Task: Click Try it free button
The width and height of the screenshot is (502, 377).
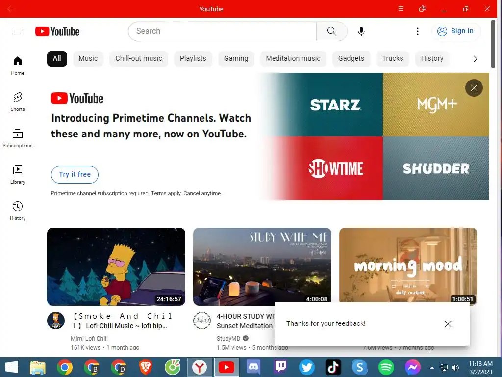Action: point(75,174)
